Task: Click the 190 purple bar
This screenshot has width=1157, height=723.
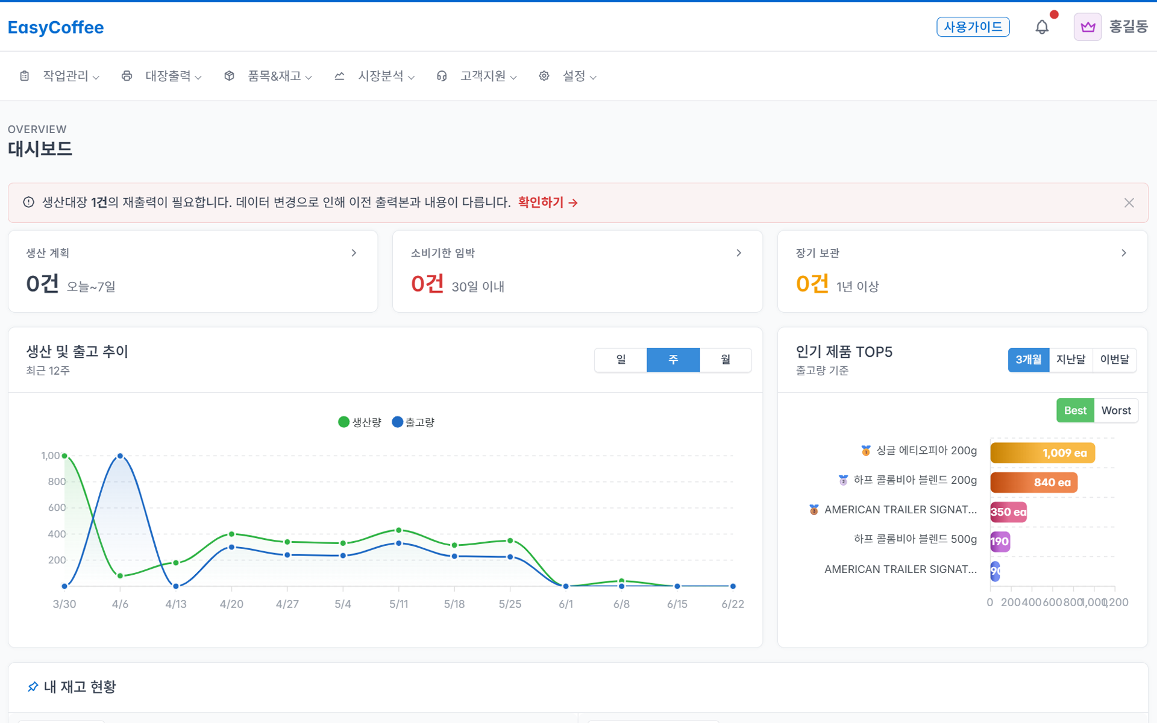Action: (x=1000, y=542)
